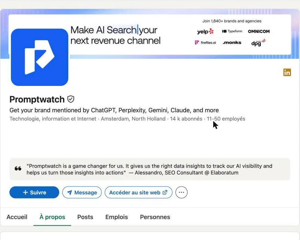The image size is (300, 240).
Task: Click the tagline mentioning ChatGPT, Perplexity, Gemini
Action: point(114,110)
